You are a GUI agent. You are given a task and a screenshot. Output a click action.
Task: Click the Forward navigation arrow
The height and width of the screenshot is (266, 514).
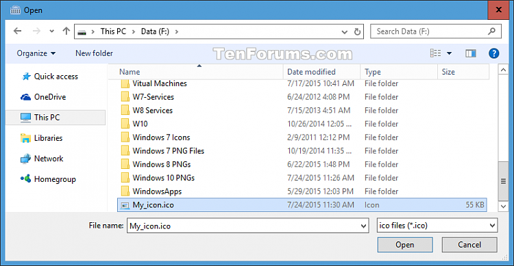36,31
